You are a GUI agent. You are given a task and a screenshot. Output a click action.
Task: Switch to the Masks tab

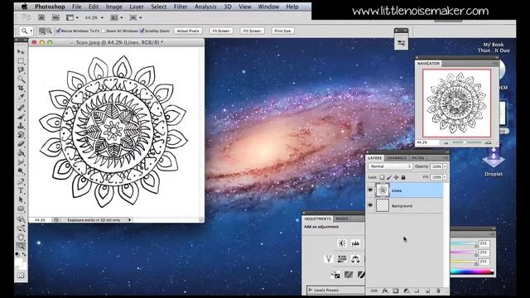point(342,219)
